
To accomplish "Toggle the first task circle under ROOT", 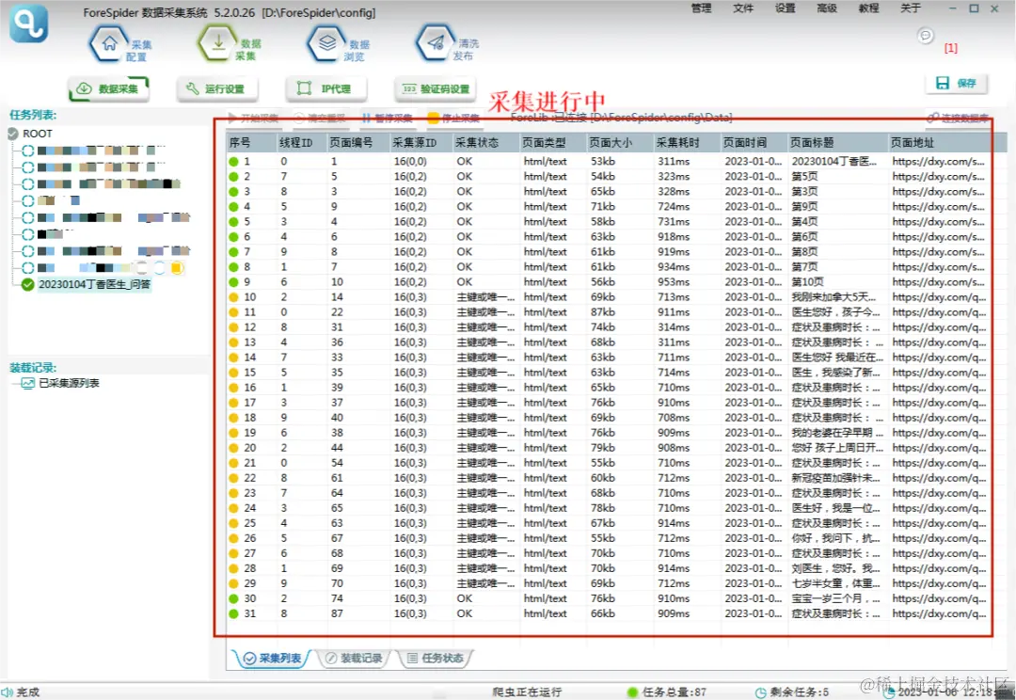I will click(x=28, y=151).
